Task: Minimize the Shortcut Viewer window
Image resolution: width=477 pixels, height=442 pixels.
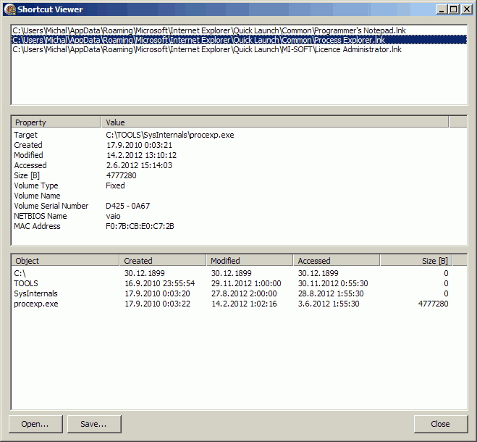Action: click(442, 9)
